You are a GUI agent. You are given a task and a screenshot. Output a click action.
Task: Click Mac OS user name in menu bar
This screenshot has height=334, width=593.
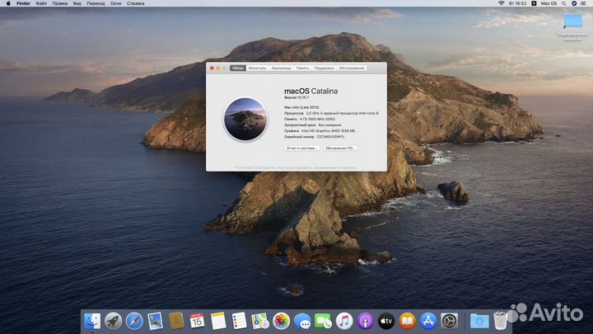(549, 3)
